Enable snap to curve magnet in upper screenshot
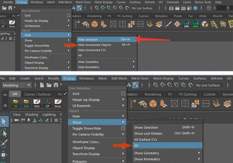The image size is (233, 163). tap(103, 8)
